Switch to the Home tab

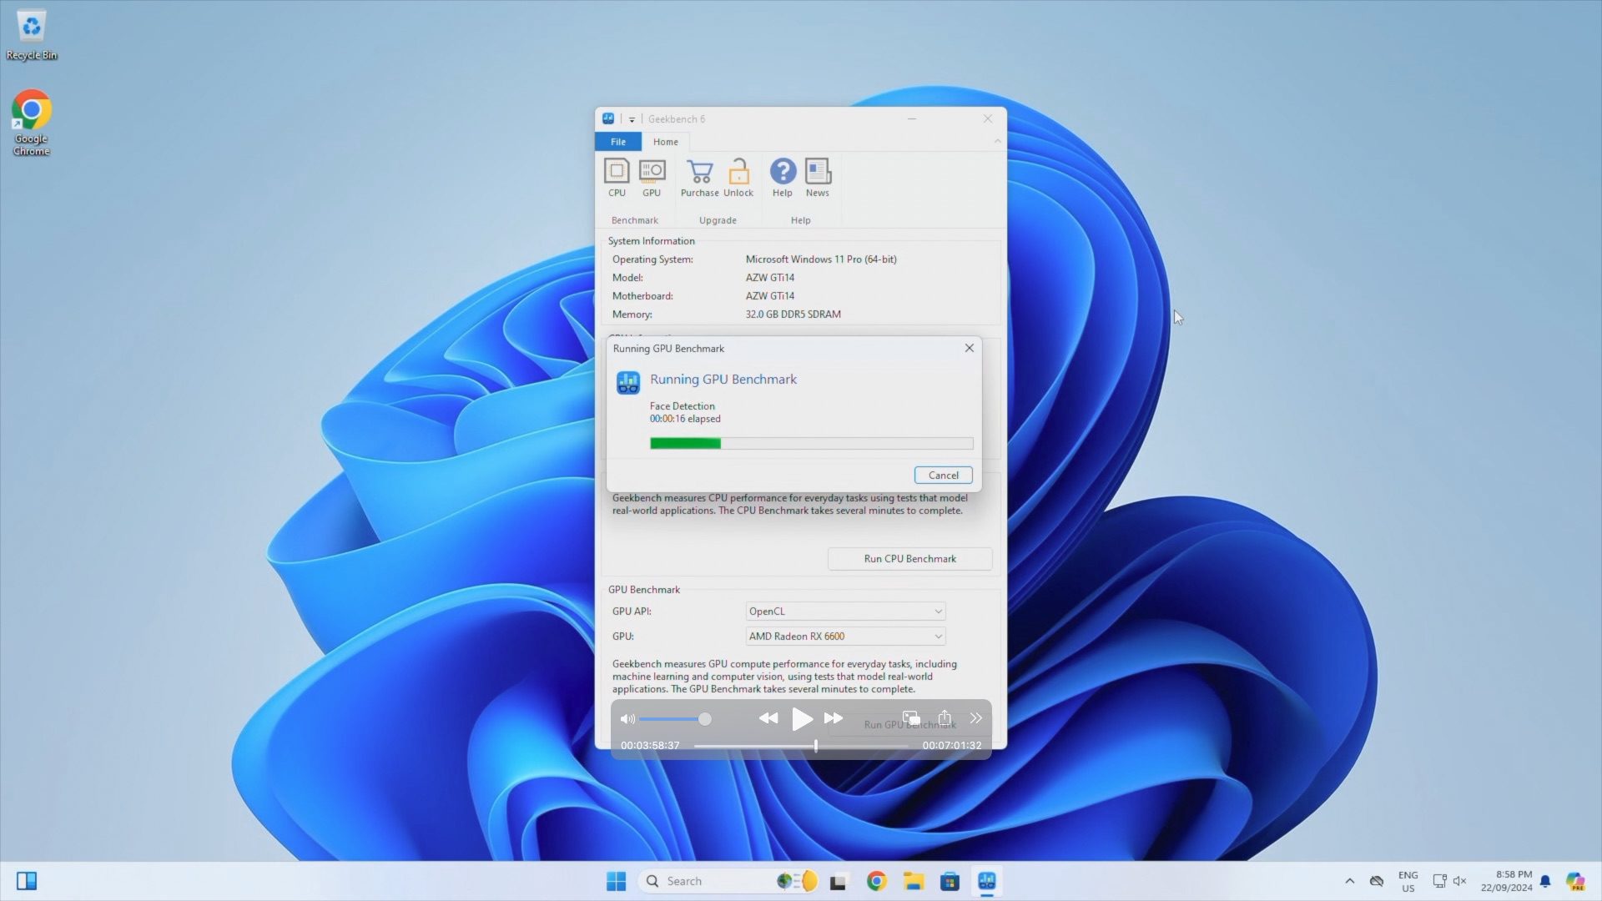pyautogui.click(x=665, y=141)
